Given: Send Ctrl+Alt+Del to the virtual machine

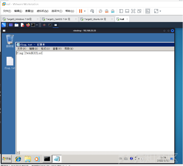Looking at the screenshot, I should tap(92, 11).
